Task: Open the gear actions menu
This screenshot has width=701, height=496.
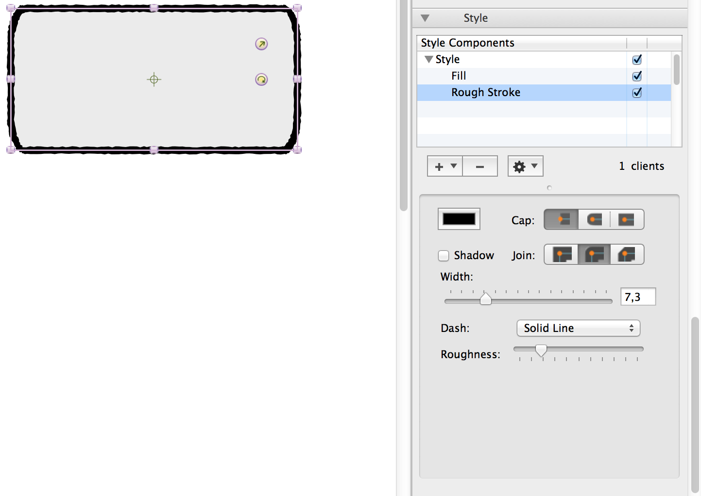Action: coord(525,166)
